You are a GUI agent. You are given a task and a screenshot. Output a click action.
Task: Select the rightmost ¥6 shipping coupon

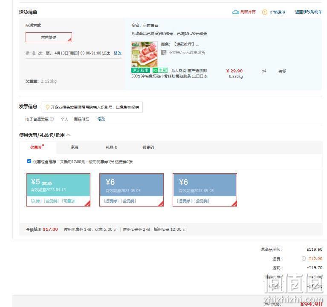(205, 190)
